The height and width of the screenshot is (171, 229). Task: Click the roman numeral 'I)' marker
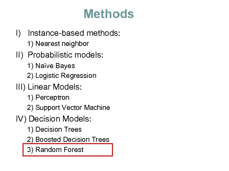click(18, 33)
